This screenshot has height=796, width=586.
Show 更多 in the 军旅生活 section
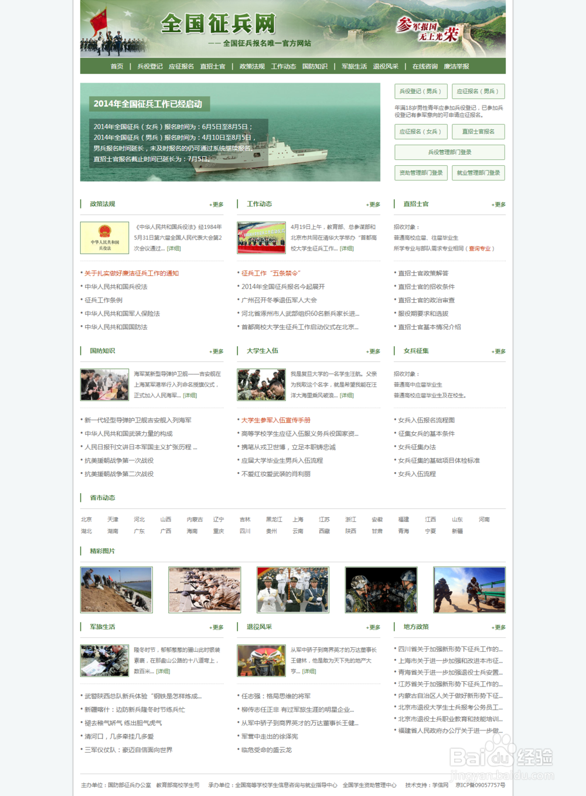pyautogui.click(x=216, y=627)
